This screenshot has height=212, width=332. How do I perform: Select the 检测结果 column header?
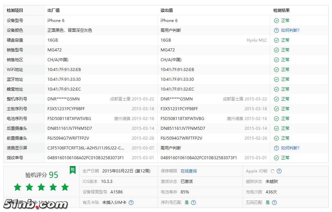click(281, 10)
